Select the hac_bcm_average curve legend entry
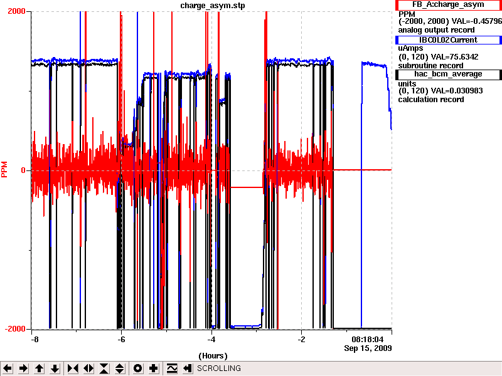502x376 pixels. (x=448, y=74)
